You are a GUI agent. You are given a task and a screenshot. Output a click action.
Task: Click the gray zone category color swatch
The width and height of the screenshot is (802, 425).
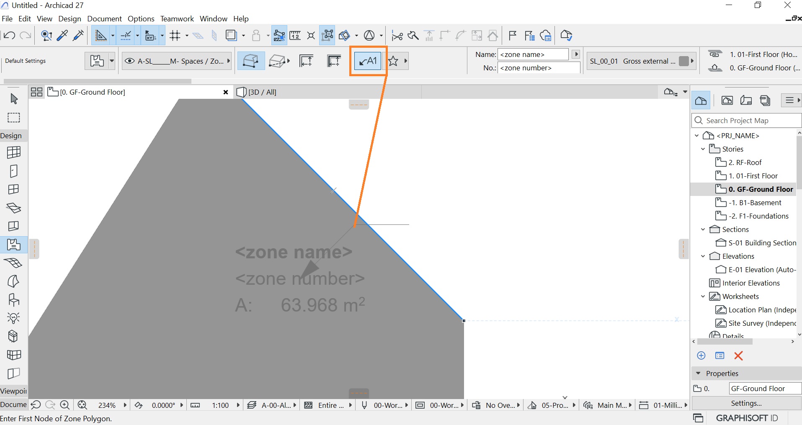click(683, 61)
